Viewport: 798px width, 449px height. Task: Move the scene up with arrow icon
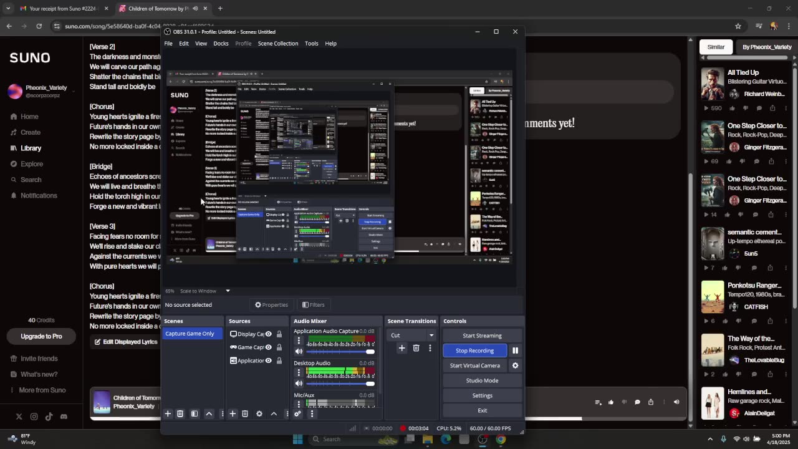pyautogui.click(x=209, y=413)
